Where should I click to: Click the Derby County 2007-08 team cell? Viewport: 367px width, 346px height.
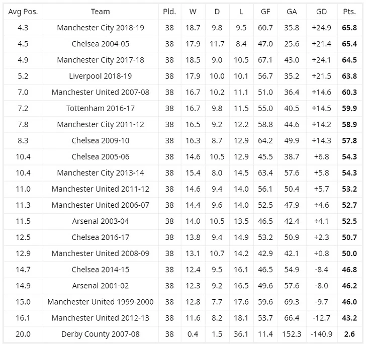click(101, 334)
